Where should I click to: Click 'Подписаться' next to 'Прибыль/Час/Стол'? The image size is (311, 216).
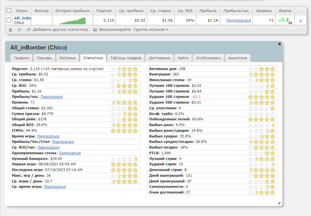(63, 142)
